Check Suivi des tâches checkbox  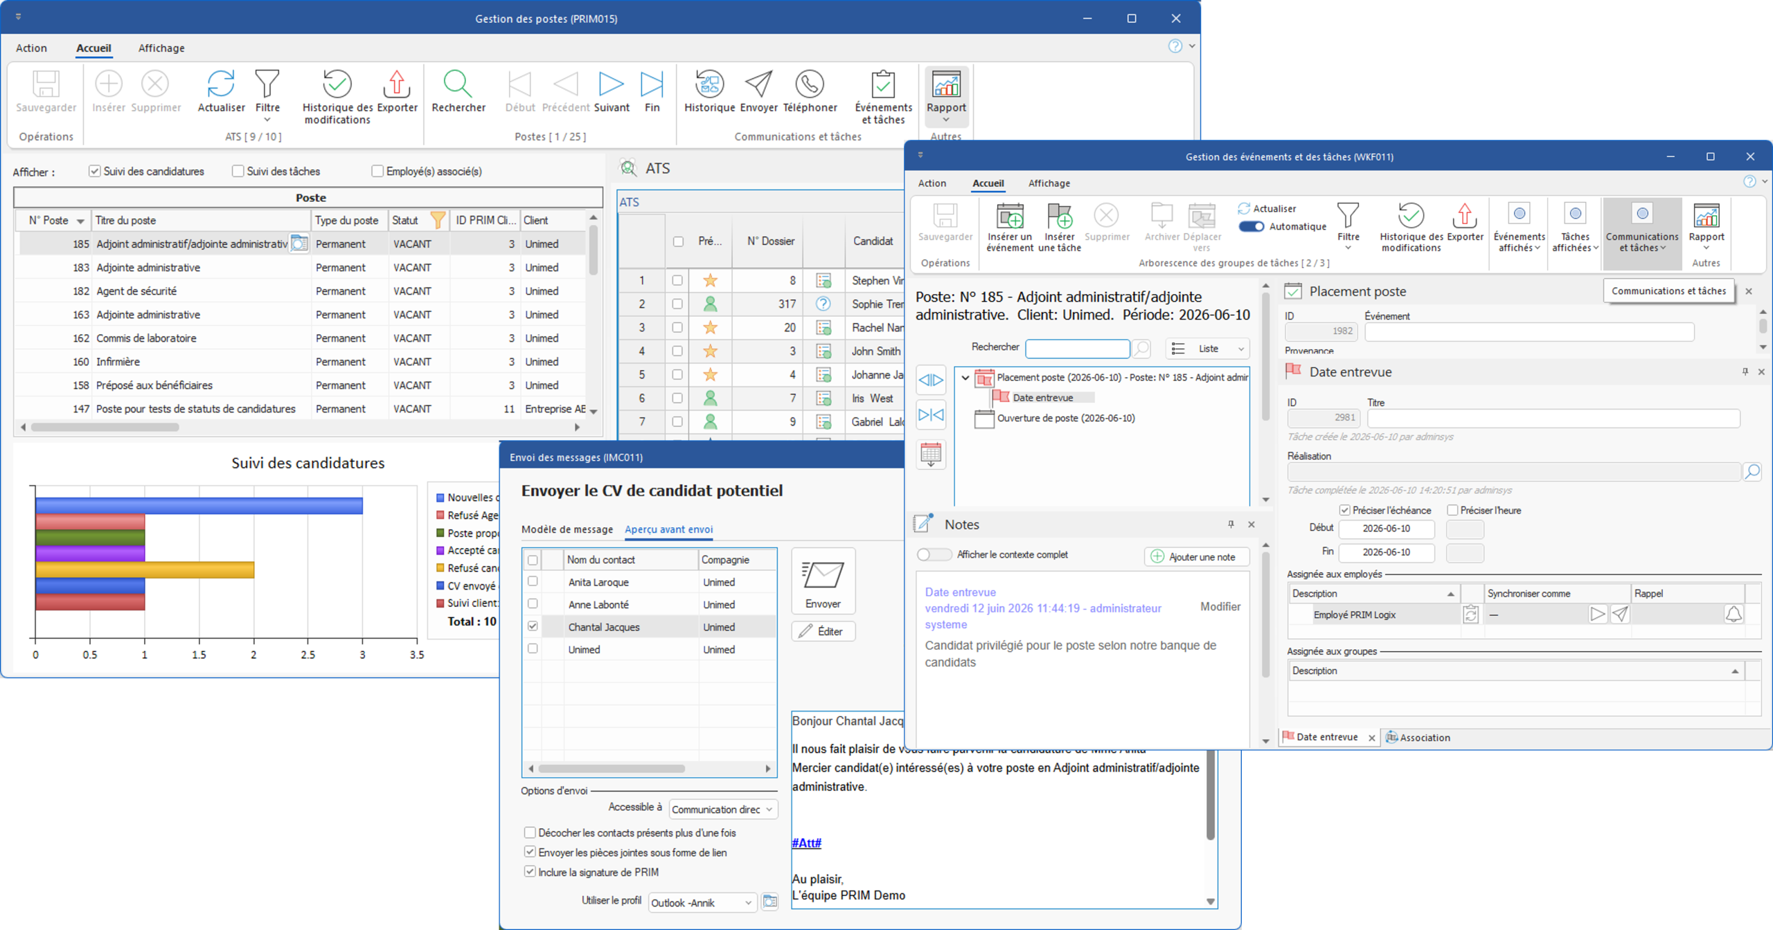coord(238,171)
